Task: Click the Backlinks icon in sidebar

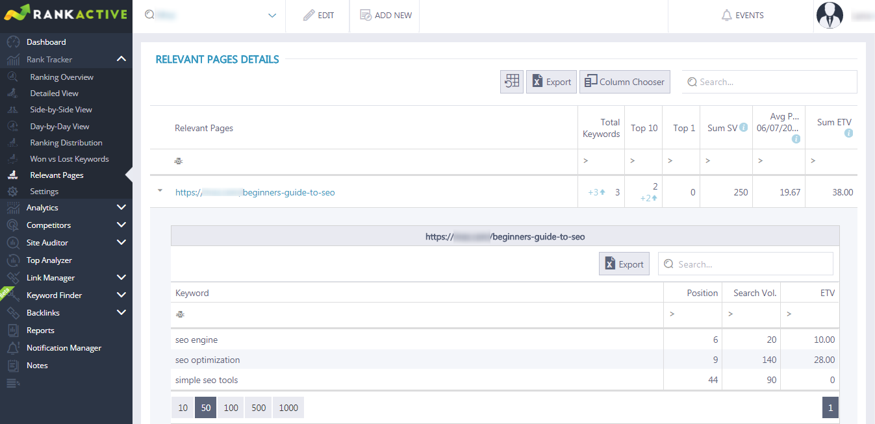Action: pos(13,313)
